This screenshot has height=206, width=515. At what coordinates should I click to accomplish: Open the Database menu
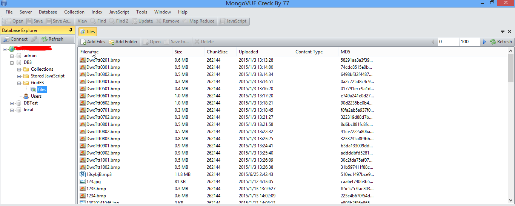point(48,12)
